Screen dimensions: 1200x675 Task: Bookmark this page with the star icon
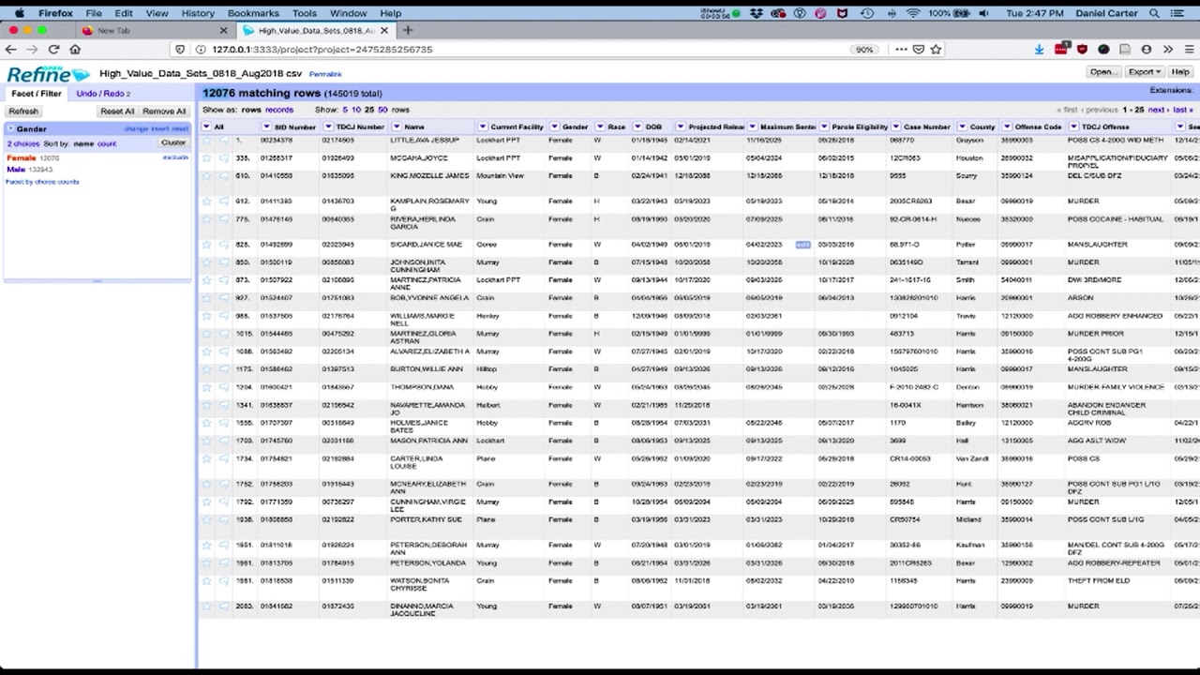[x=936, y=49]
